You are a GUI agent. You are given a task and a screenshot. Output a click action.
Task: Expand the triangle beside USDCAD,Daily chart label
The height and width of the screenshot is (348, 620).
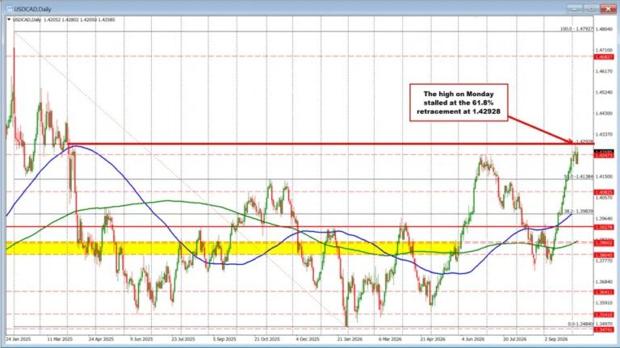point(9,19)
